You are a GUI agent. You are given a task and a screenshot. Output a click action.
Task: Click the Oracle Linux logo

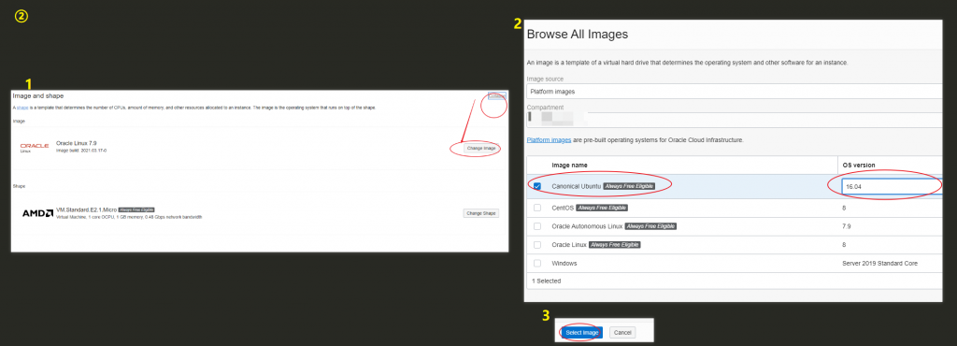(35, 147)
